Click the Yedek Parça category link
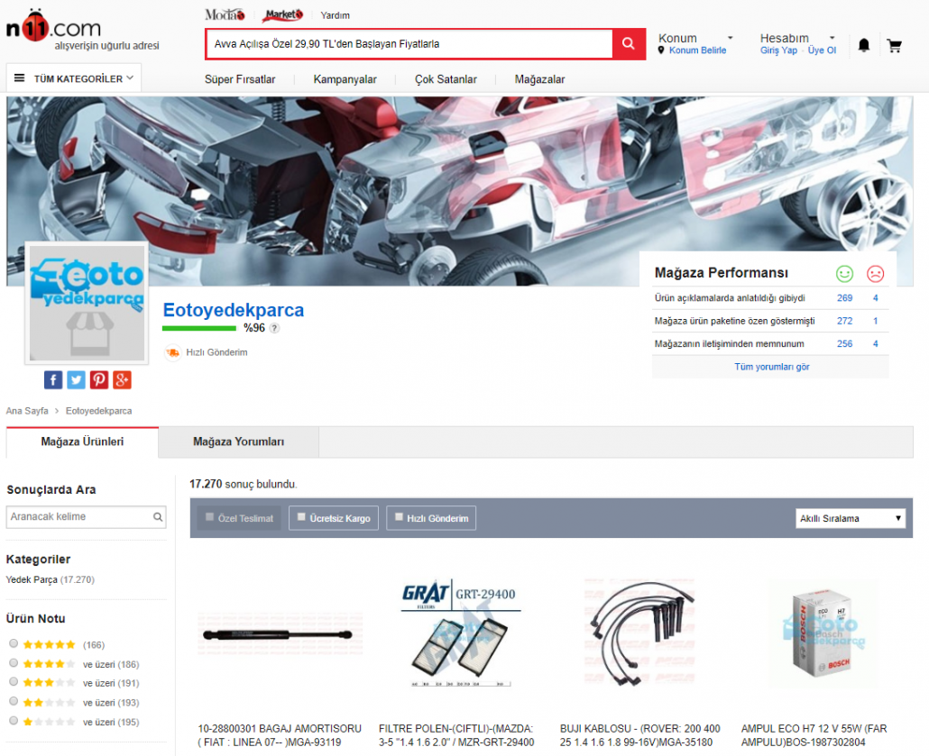929x756 pixels. [32, 579]
